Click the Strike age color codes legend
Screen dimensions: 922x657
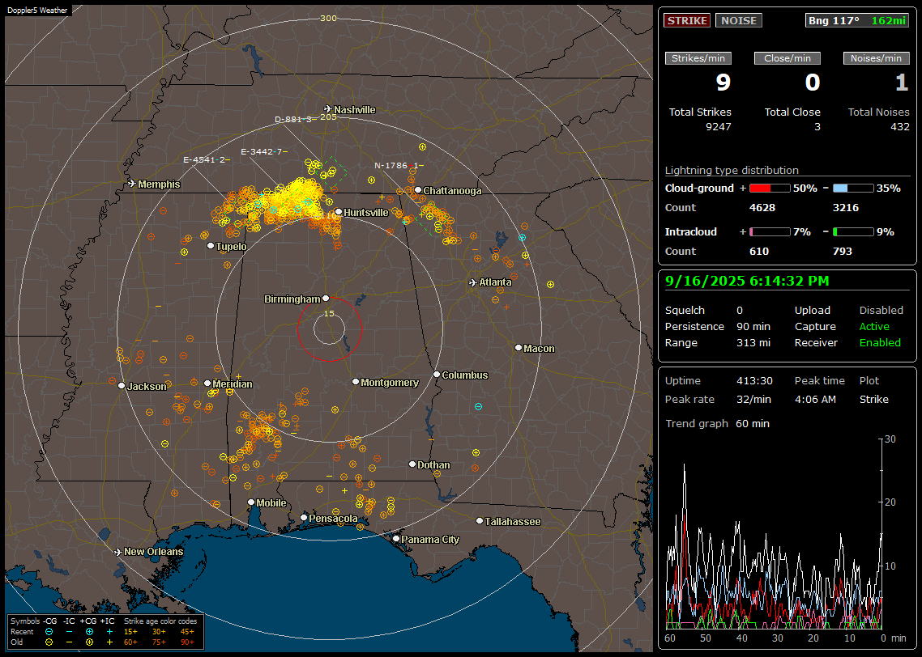[x=160, y=632]
